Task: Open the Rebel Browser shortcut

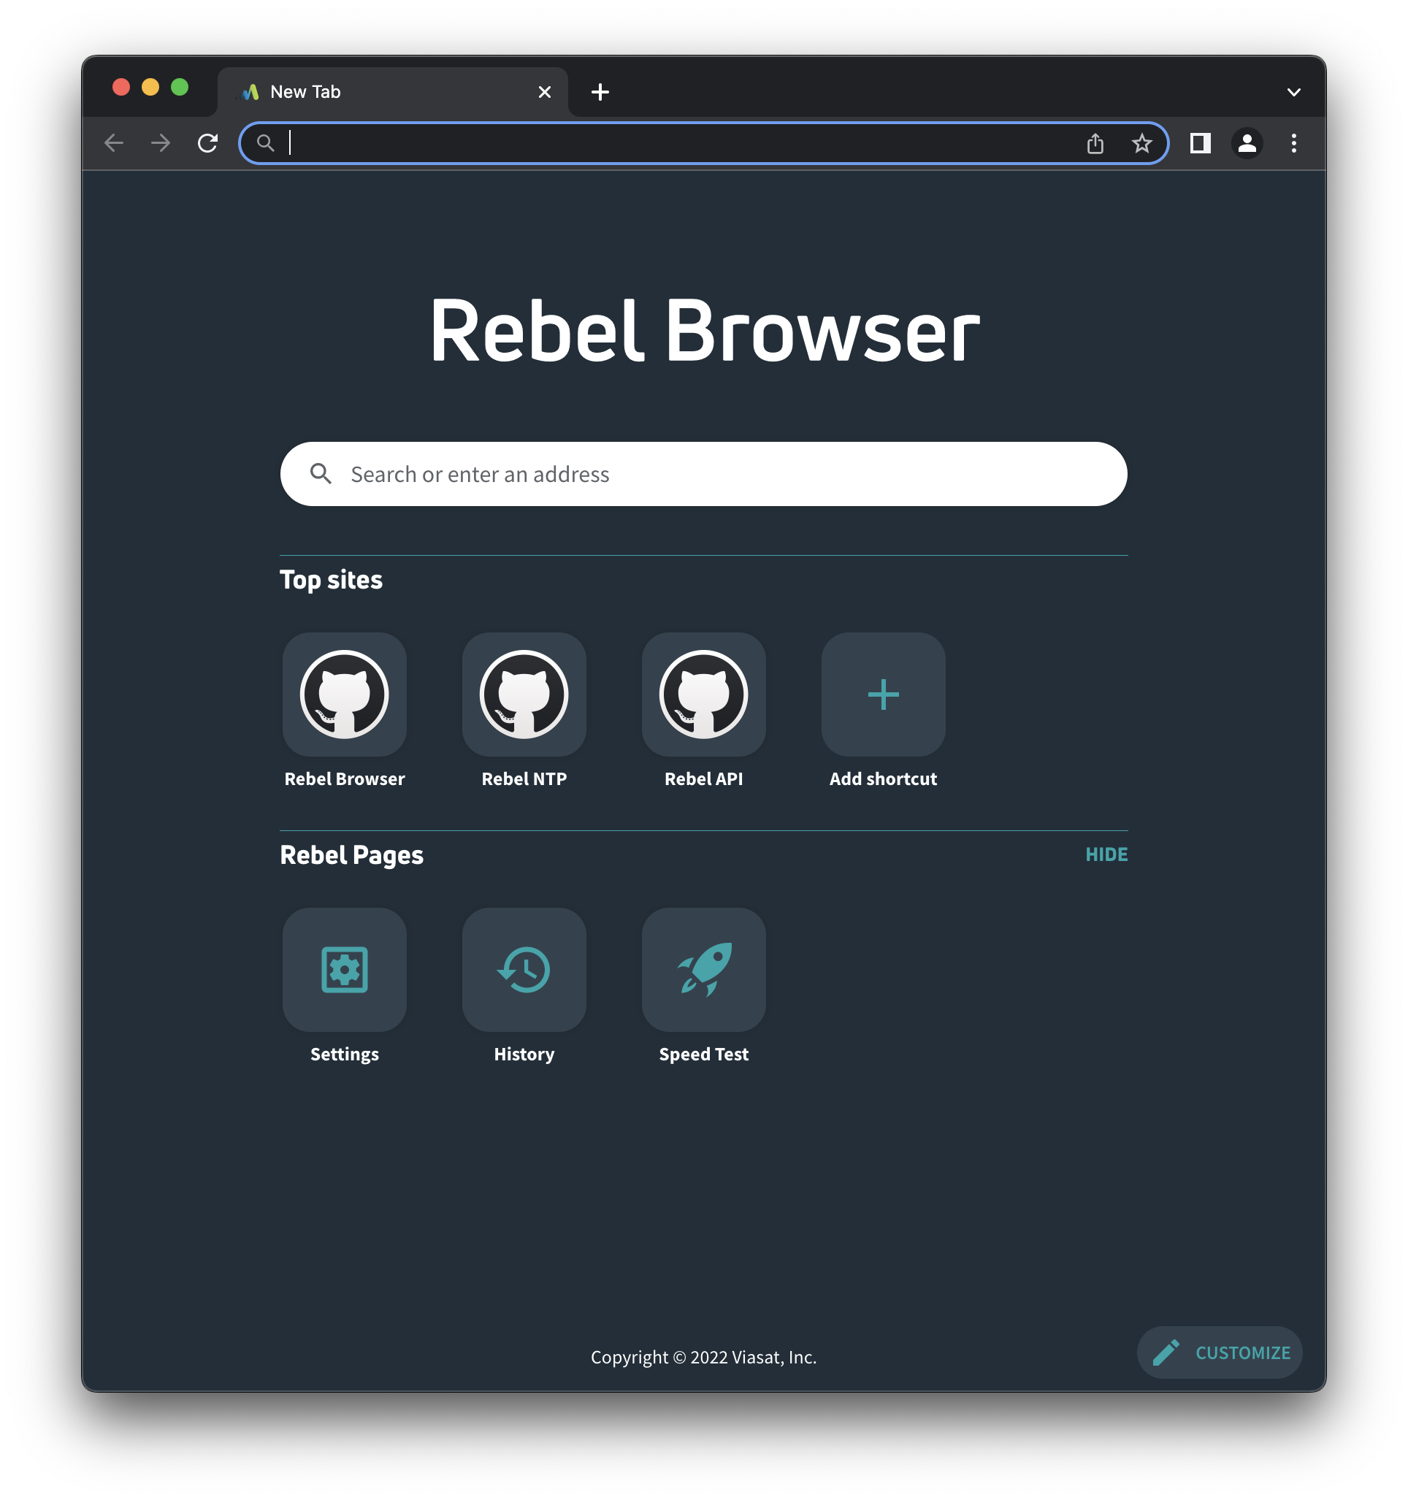Action: pos(344,694)
